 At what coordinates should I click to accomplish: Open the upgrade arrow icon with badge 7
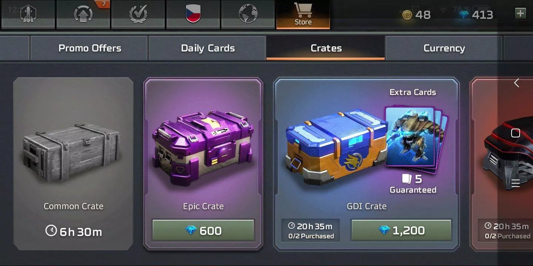tap(83, 14)
